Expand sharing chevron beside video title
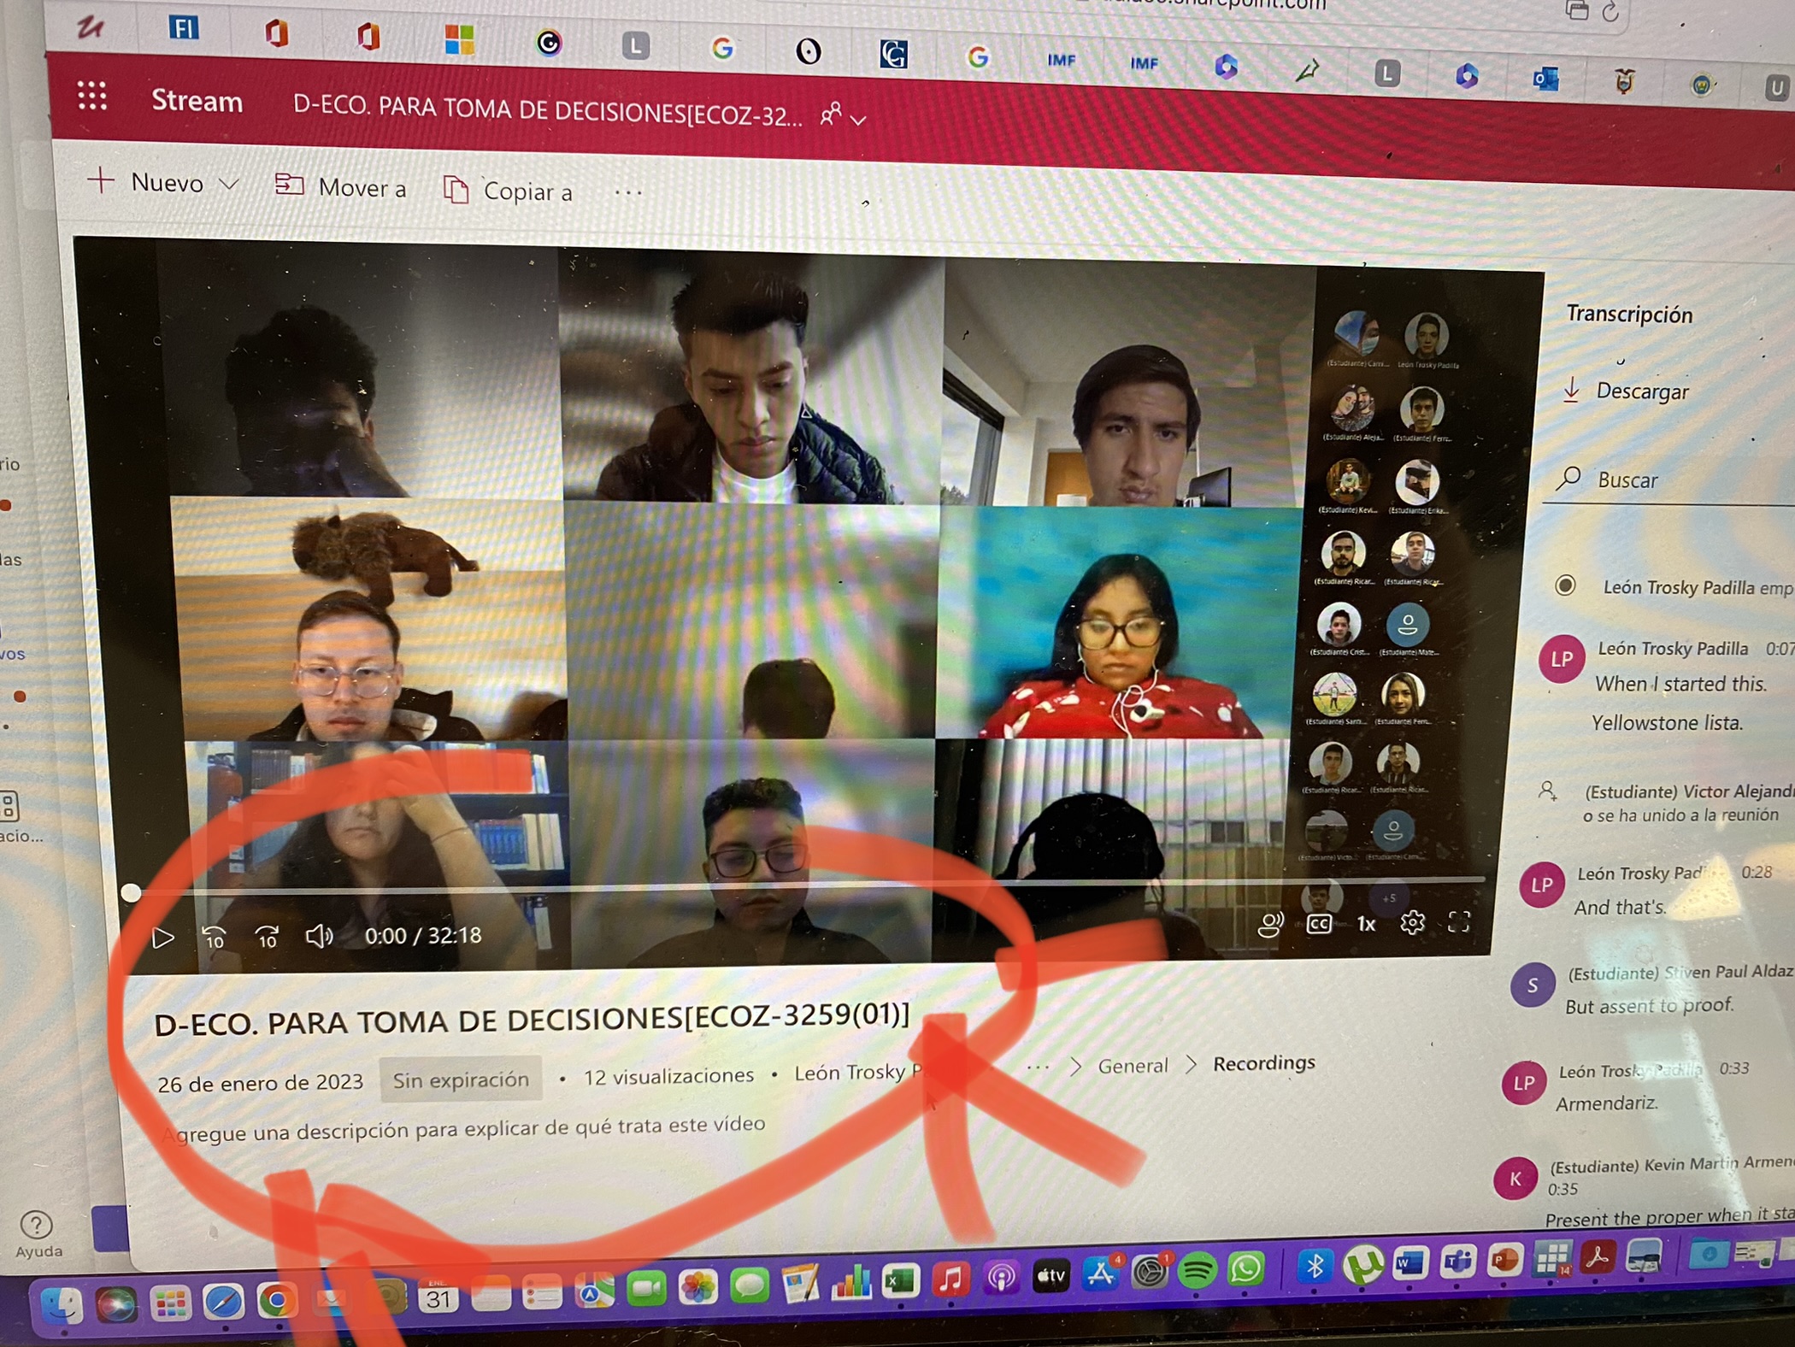Screen dimensions: 1795x1347 click(859, 120)
